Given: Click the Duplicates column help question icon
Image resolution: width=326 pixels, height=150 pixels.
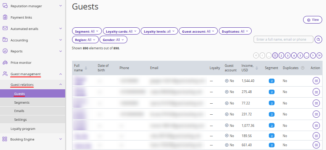Looking at the screenshot, I should click(x=302, y=68).
